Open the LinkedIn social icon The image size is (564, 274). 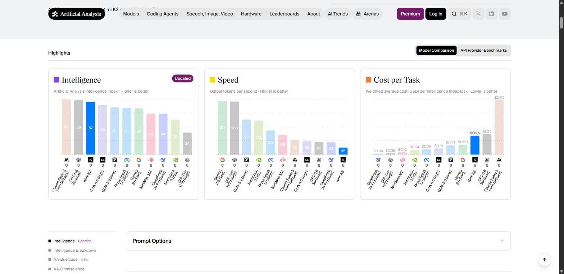[491, 14]
